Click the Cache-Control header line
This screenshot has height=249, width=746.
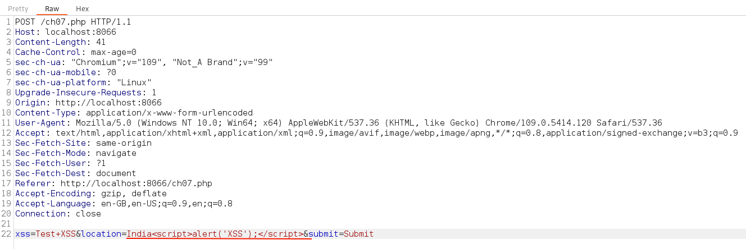75,52
